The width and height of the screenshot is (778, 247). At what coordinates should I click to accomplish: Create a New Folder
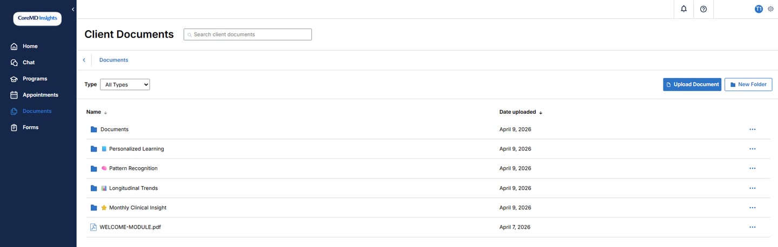pyautogui.click(x=748, y=85)
